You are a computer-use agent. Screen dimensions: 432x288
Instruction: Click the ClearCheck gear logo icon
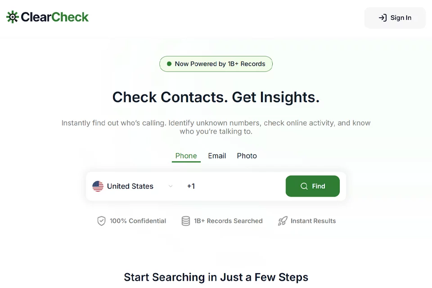pyautogui.click(x=13, y=17)
